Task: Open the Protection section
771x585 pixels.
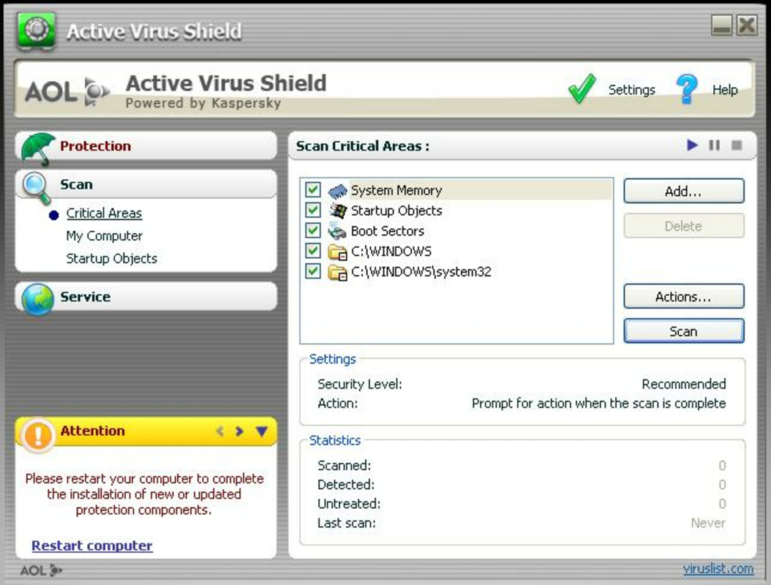Action: (x=146, y=146)
